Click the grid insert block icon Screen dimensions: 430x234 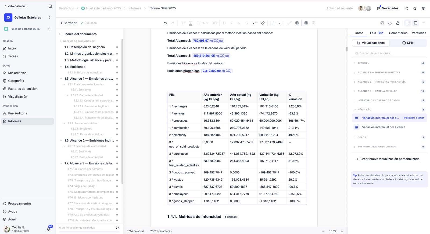pos(306,23)
